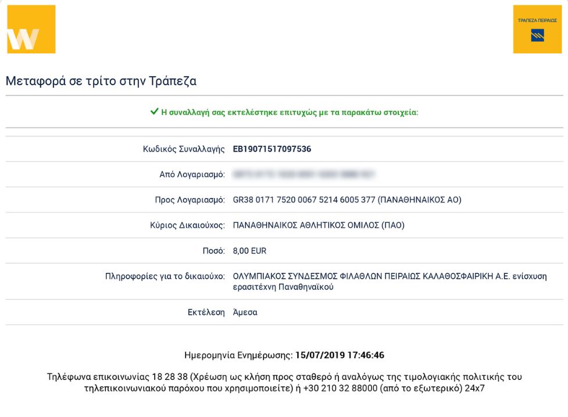Image resolution: width=568 pixels, height=417 pixels.
Task: Click the contact phone number 18 28 38
Action: (x=170, y=377)
